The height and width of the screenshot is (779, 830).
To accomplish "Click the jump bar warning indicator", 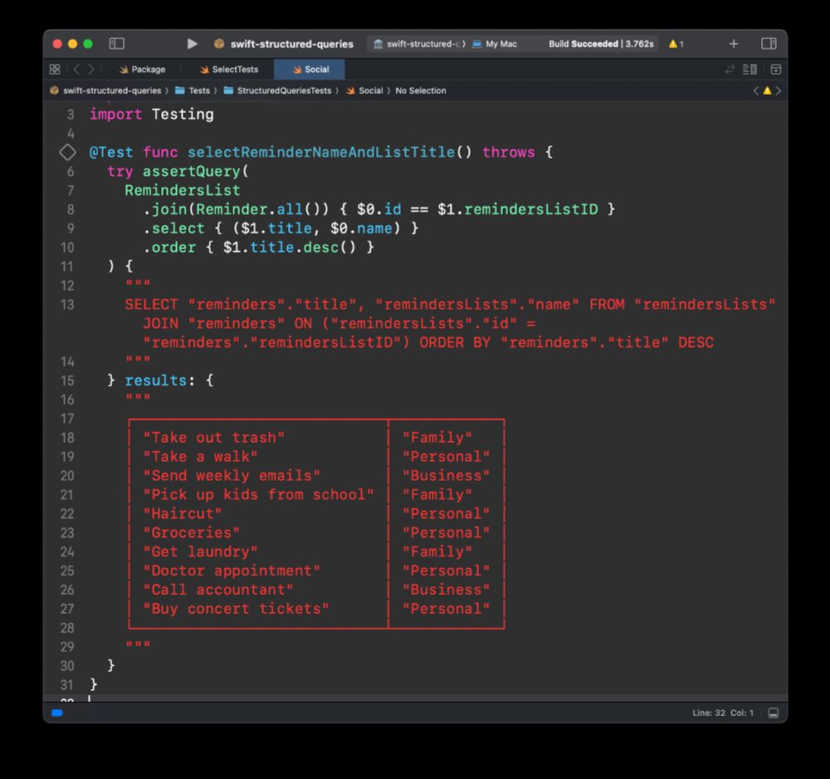I will coord(767,91).
